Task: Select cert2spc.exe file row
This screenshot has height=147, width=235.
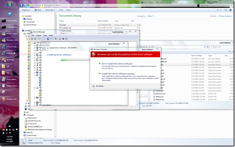Action: point(100,28)
